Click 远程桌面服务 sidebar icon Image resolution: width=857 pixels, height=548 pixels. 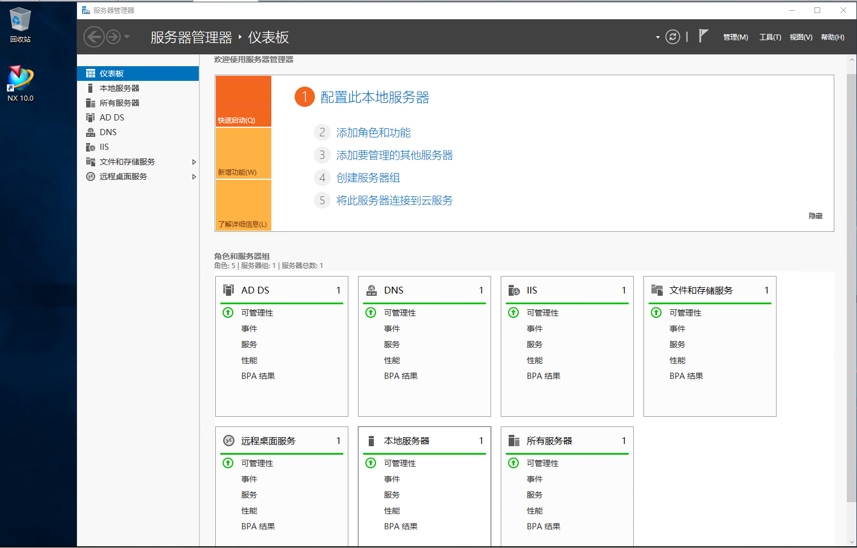pos(90,176)
